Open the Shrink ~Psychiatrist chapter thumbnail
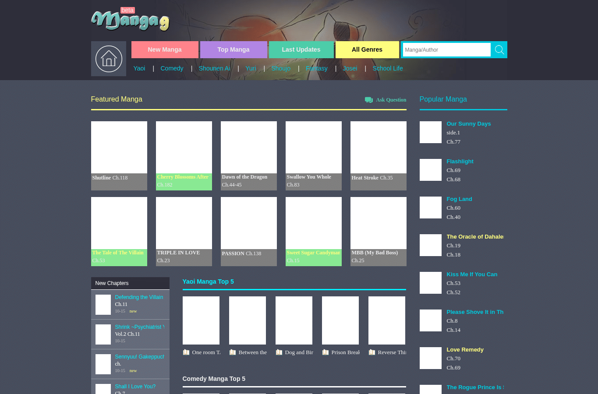 [103, 334]
